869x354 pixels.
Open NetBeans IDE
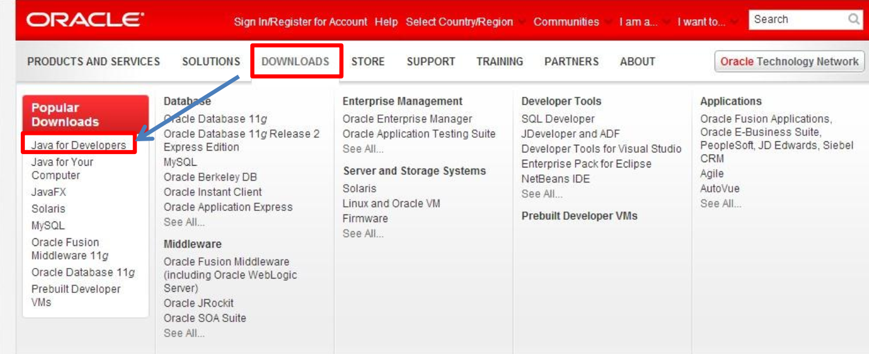[555, 180]
